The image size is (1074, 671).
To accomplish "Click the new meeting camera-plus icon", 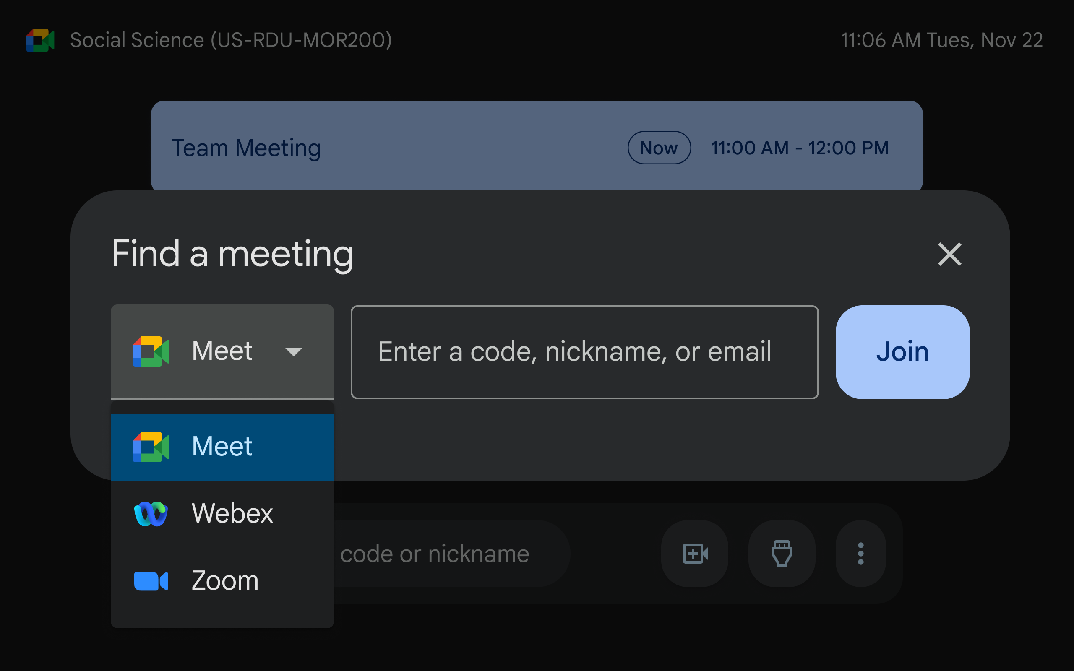I will [x=695, y=554].
